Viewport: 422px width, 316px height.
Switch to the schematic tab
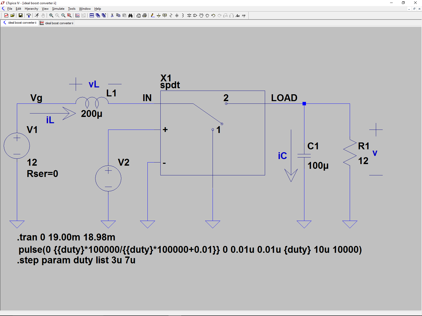click(x=20, y=23)
